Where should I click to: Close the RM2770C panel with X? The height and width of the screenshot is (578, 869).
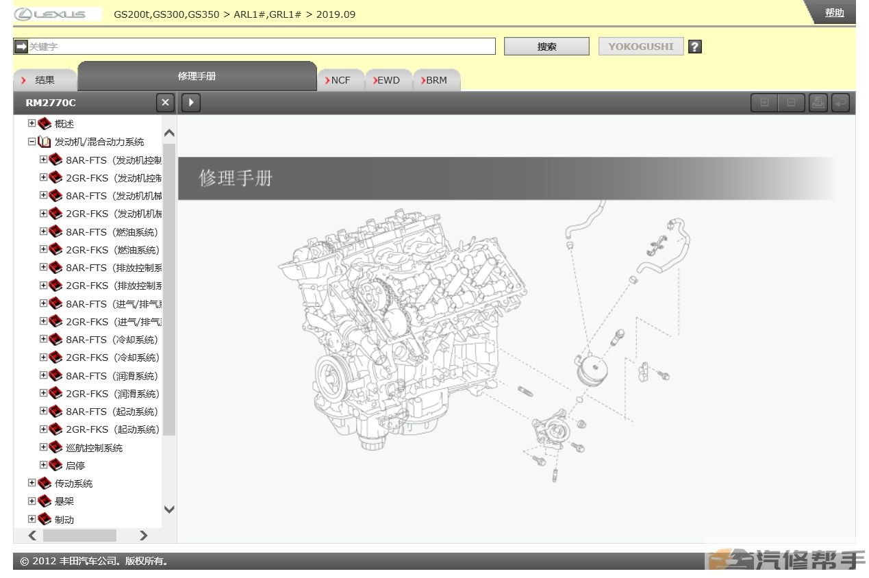[x=165, y=103]
